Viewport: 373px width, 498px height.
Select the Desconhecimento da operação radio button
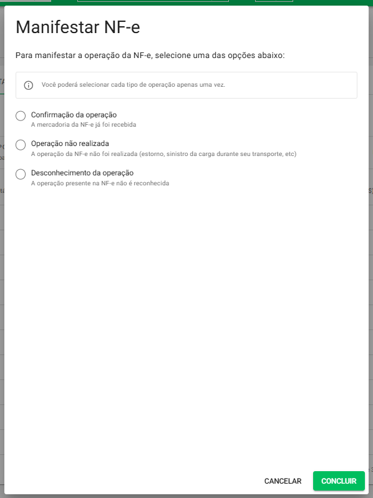21,174
